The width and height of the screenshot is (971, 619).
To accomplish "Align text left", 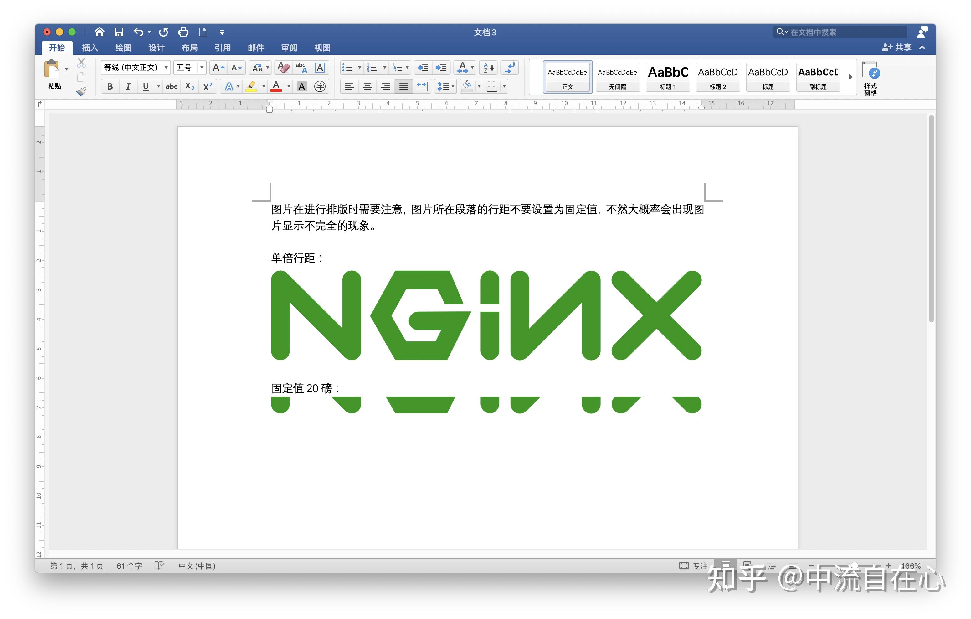I will tap(349, 86).
